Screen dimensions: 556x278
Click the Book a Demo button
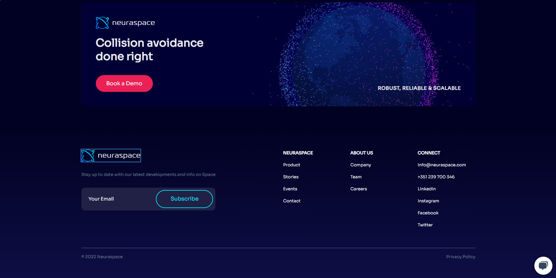coord(124,83)
